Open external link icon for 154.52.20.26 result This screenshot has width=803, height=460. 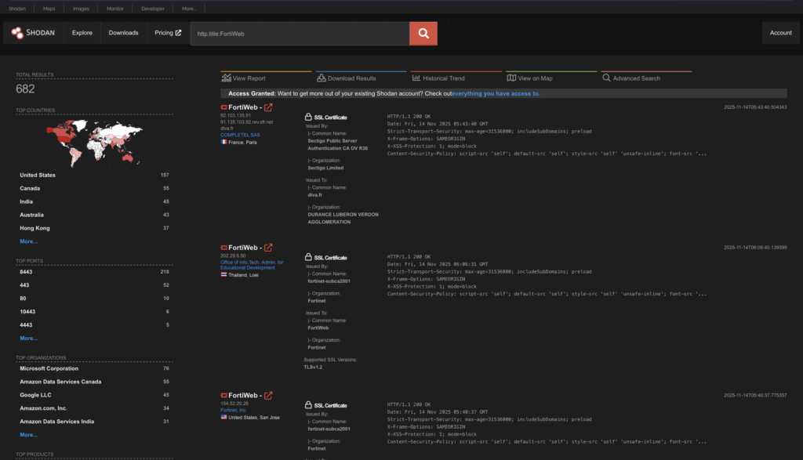269,396
